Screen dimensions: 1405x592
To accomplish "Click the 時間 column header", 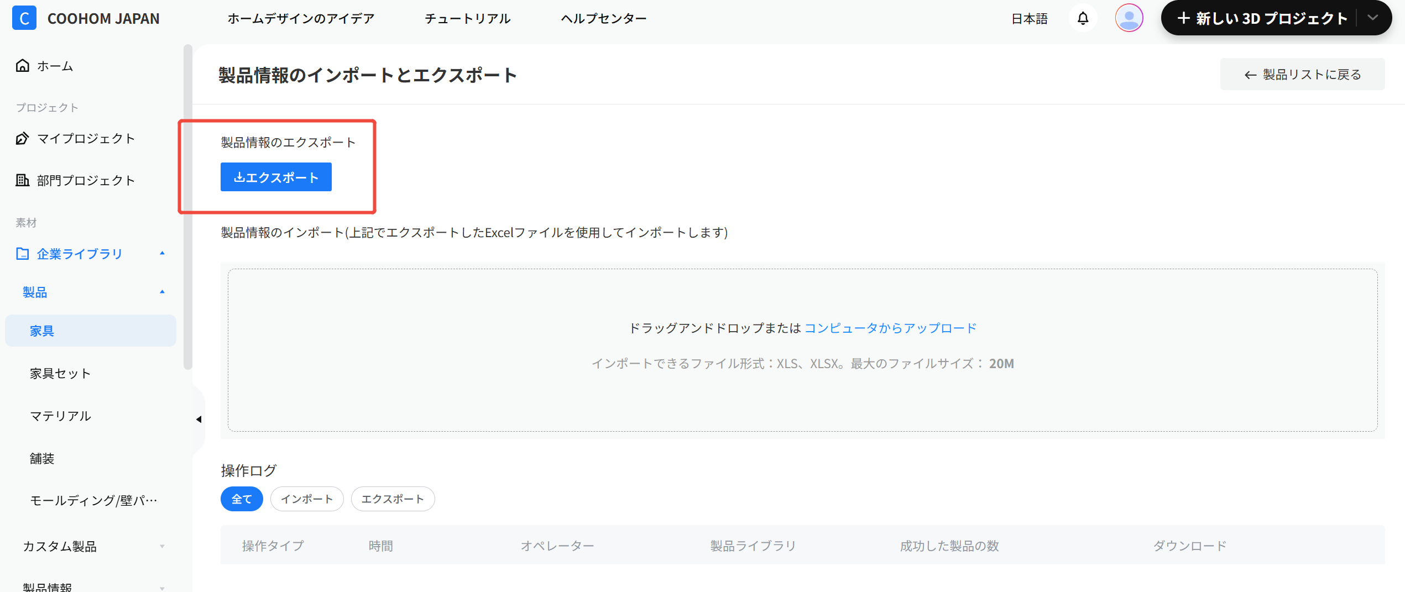I will 380,546.
